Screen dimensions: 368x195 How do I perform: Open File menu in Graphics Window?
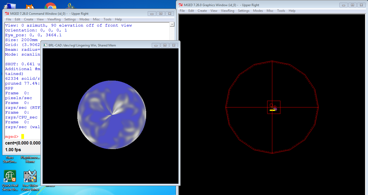click(182, 11)
